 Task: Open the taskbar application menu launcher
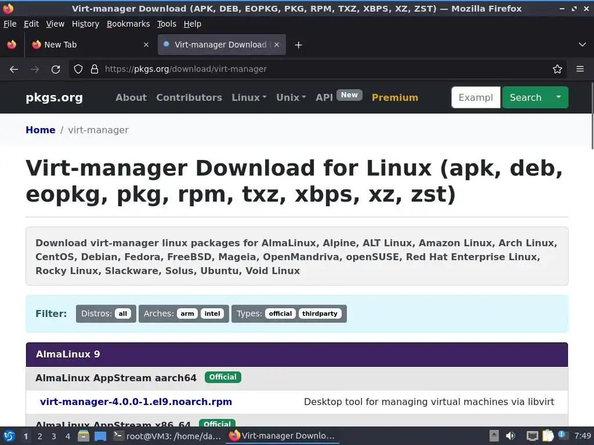coord(9,436)
